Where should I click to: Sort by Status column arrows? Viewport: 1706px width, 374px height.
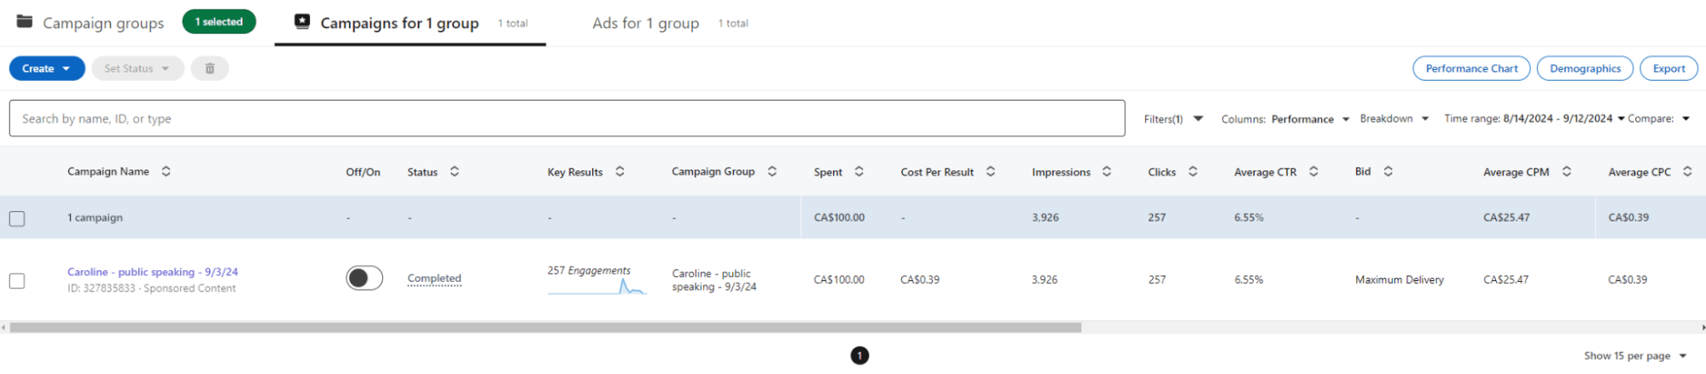[454, 171]
